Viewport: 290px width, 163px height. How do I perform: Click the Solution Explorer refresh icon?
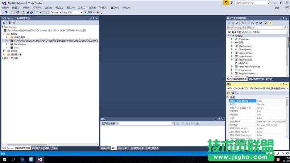(x=252, y=23)
